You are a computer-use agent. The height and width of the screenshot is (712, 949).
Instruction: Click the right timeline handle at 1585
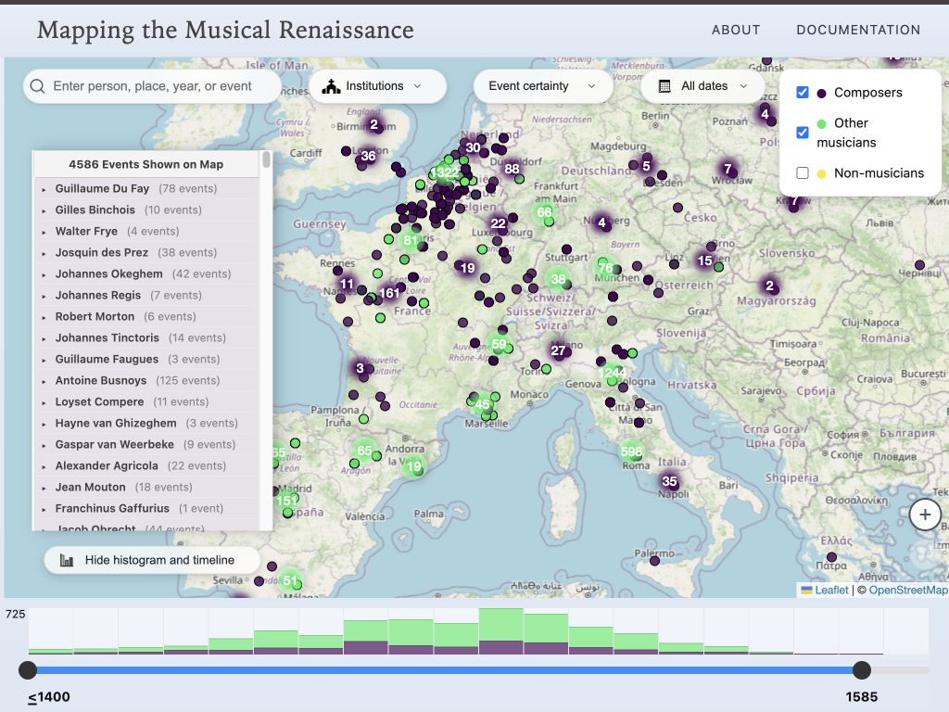pos(861,669)
